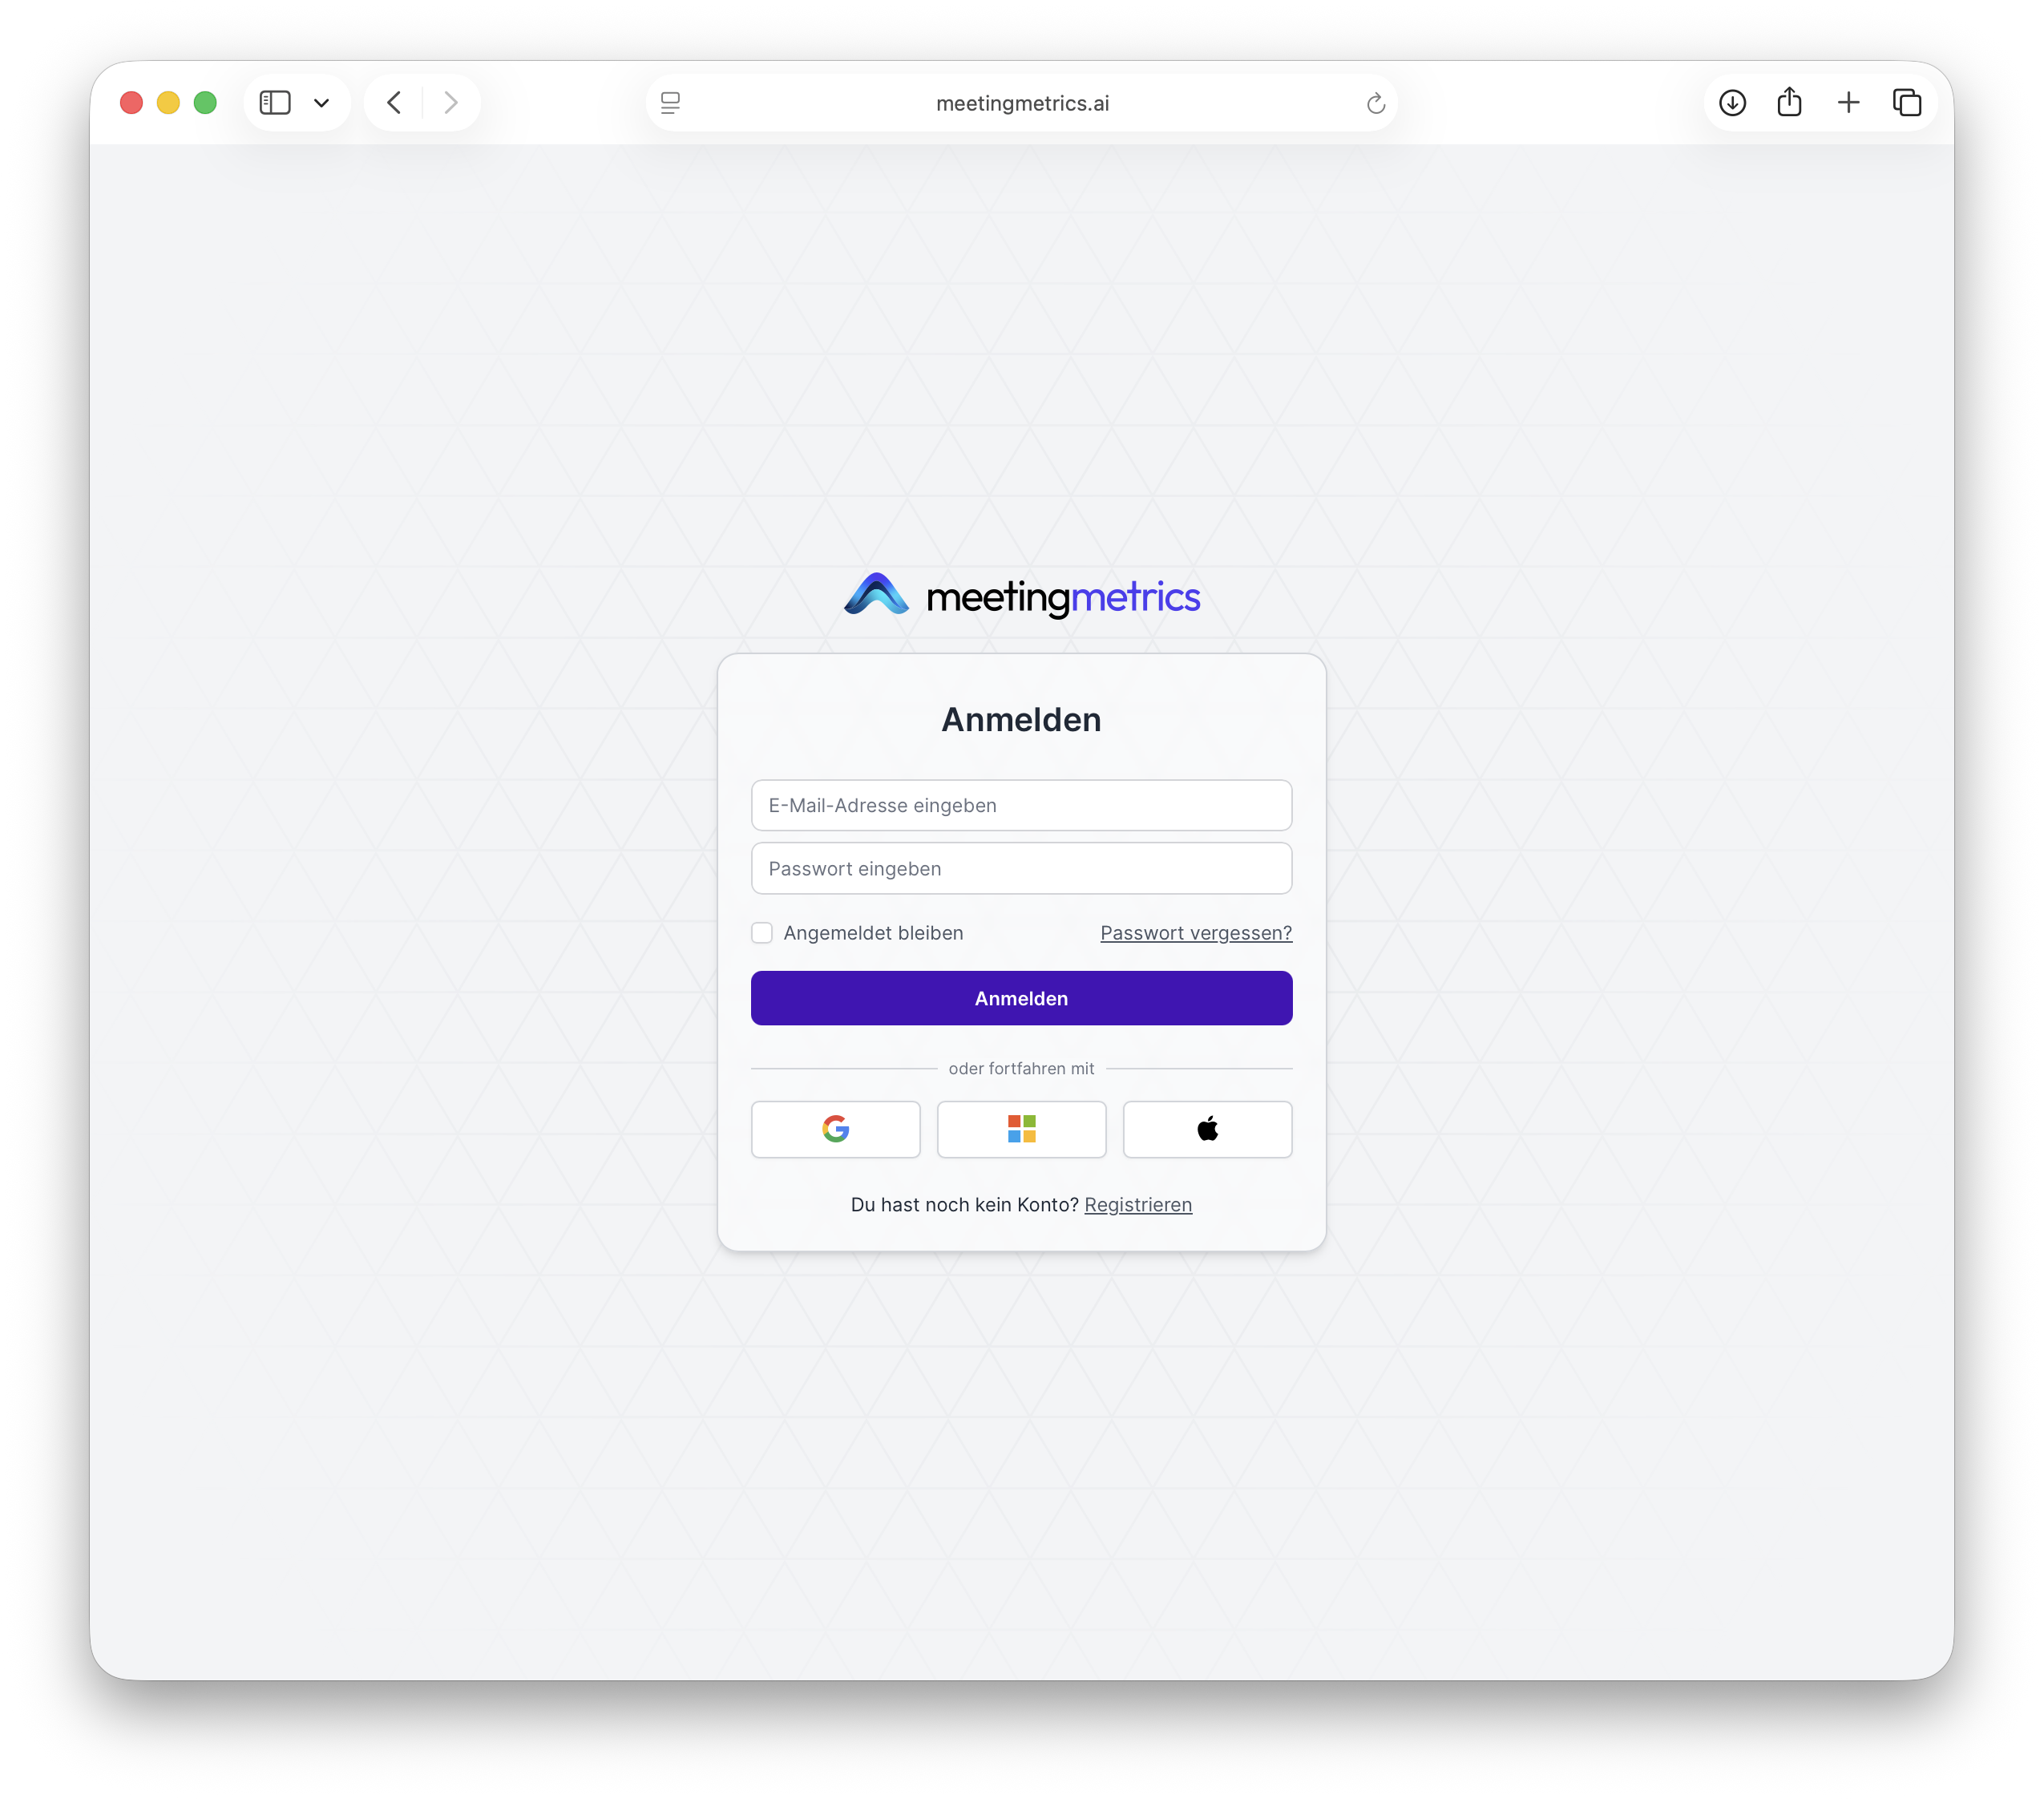Sign in with Apple icon button
The height and width of the screenshot is (1799, 2044).
(x=1207, y=1129)
